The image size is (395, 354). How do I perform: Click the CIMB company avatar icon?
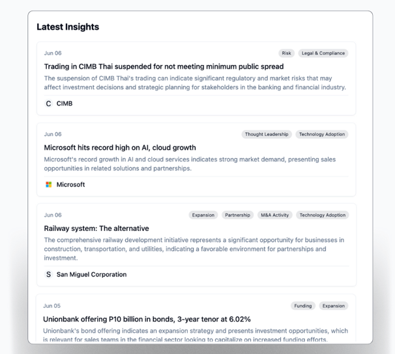coord(48,103)
